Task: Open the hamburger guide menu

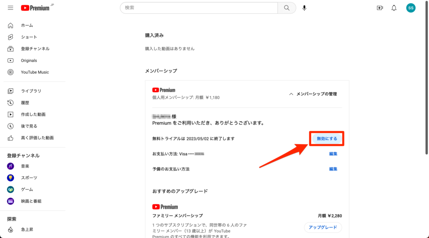Action: click(10, 8)
